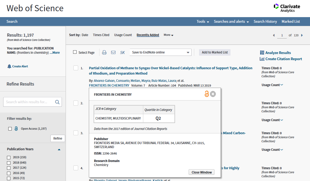Tick the 2017 (124) publication year checkbox

9,168
